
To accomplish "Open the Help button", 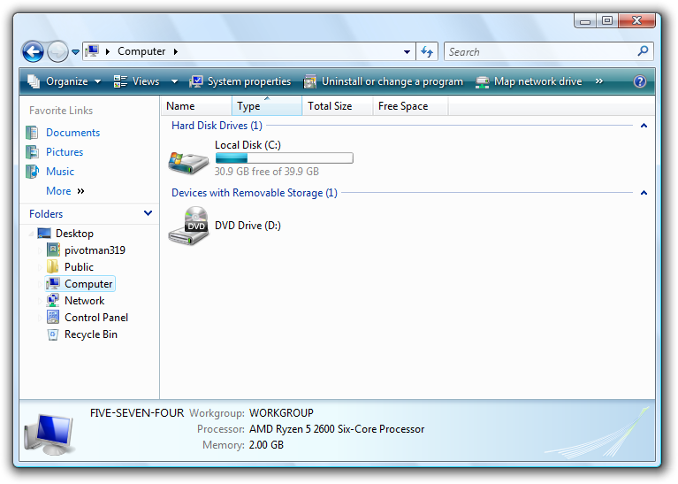I will [x=639, y=81].
